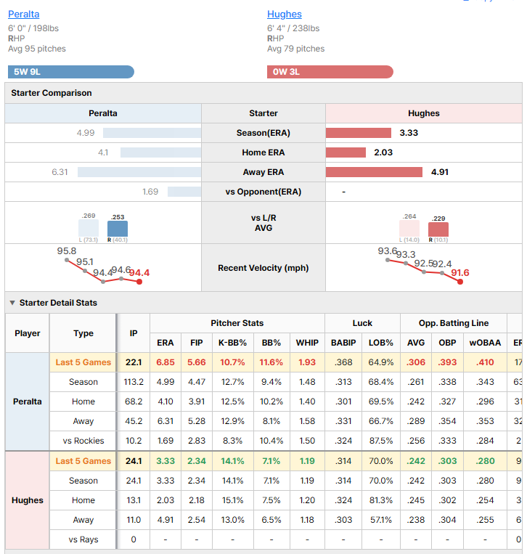Click Peralta's Season IP 113.2 cell

coord(134,382)
